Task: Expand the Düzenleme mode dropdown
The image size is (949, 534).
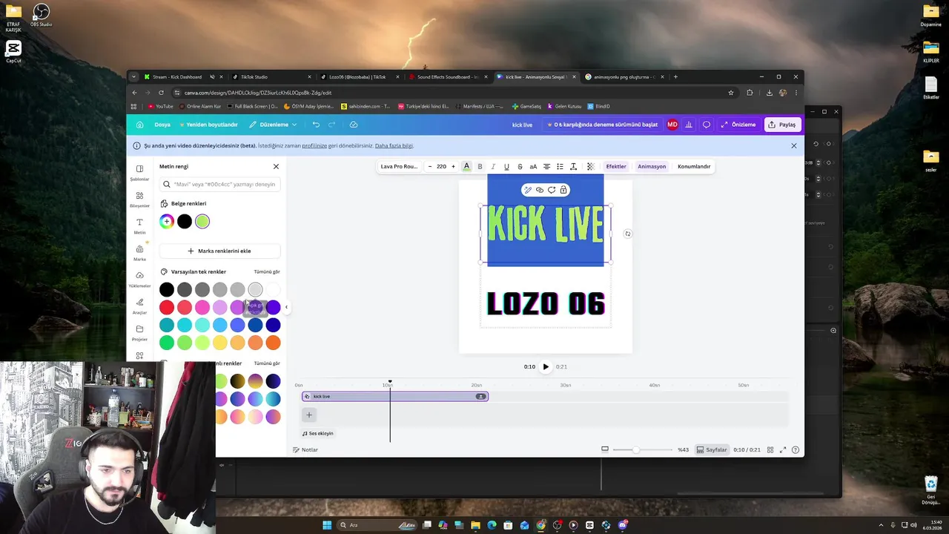Action: [273, 125]
